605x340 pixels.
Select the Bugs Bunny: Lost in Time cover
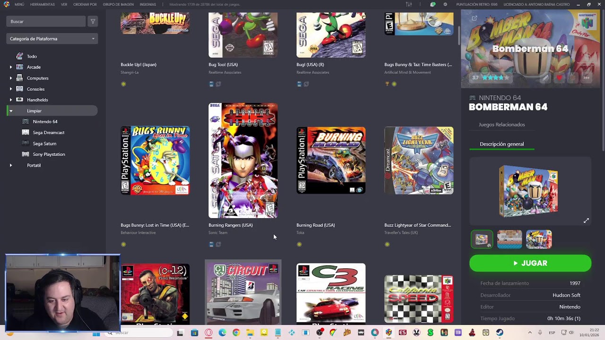(155, 161)
